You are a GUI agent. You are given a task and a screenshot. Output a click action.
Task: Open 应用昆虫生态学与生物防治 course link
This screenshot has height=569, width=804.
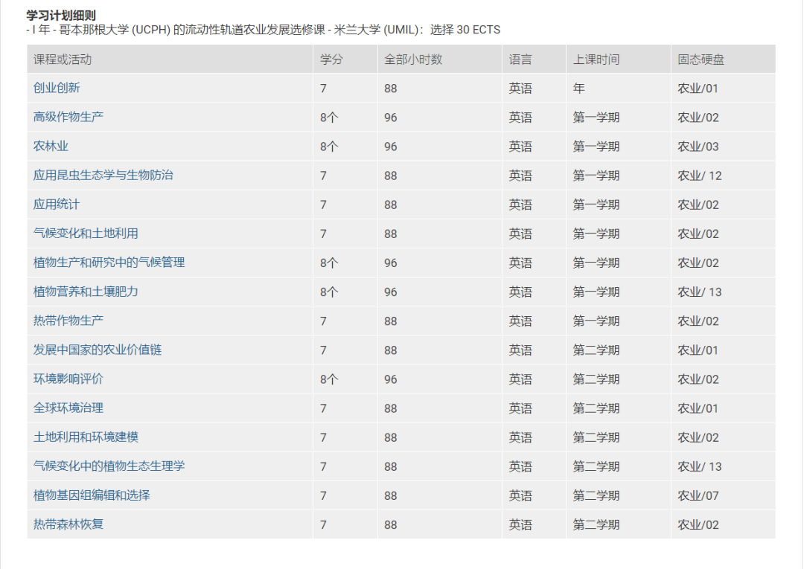103,175
